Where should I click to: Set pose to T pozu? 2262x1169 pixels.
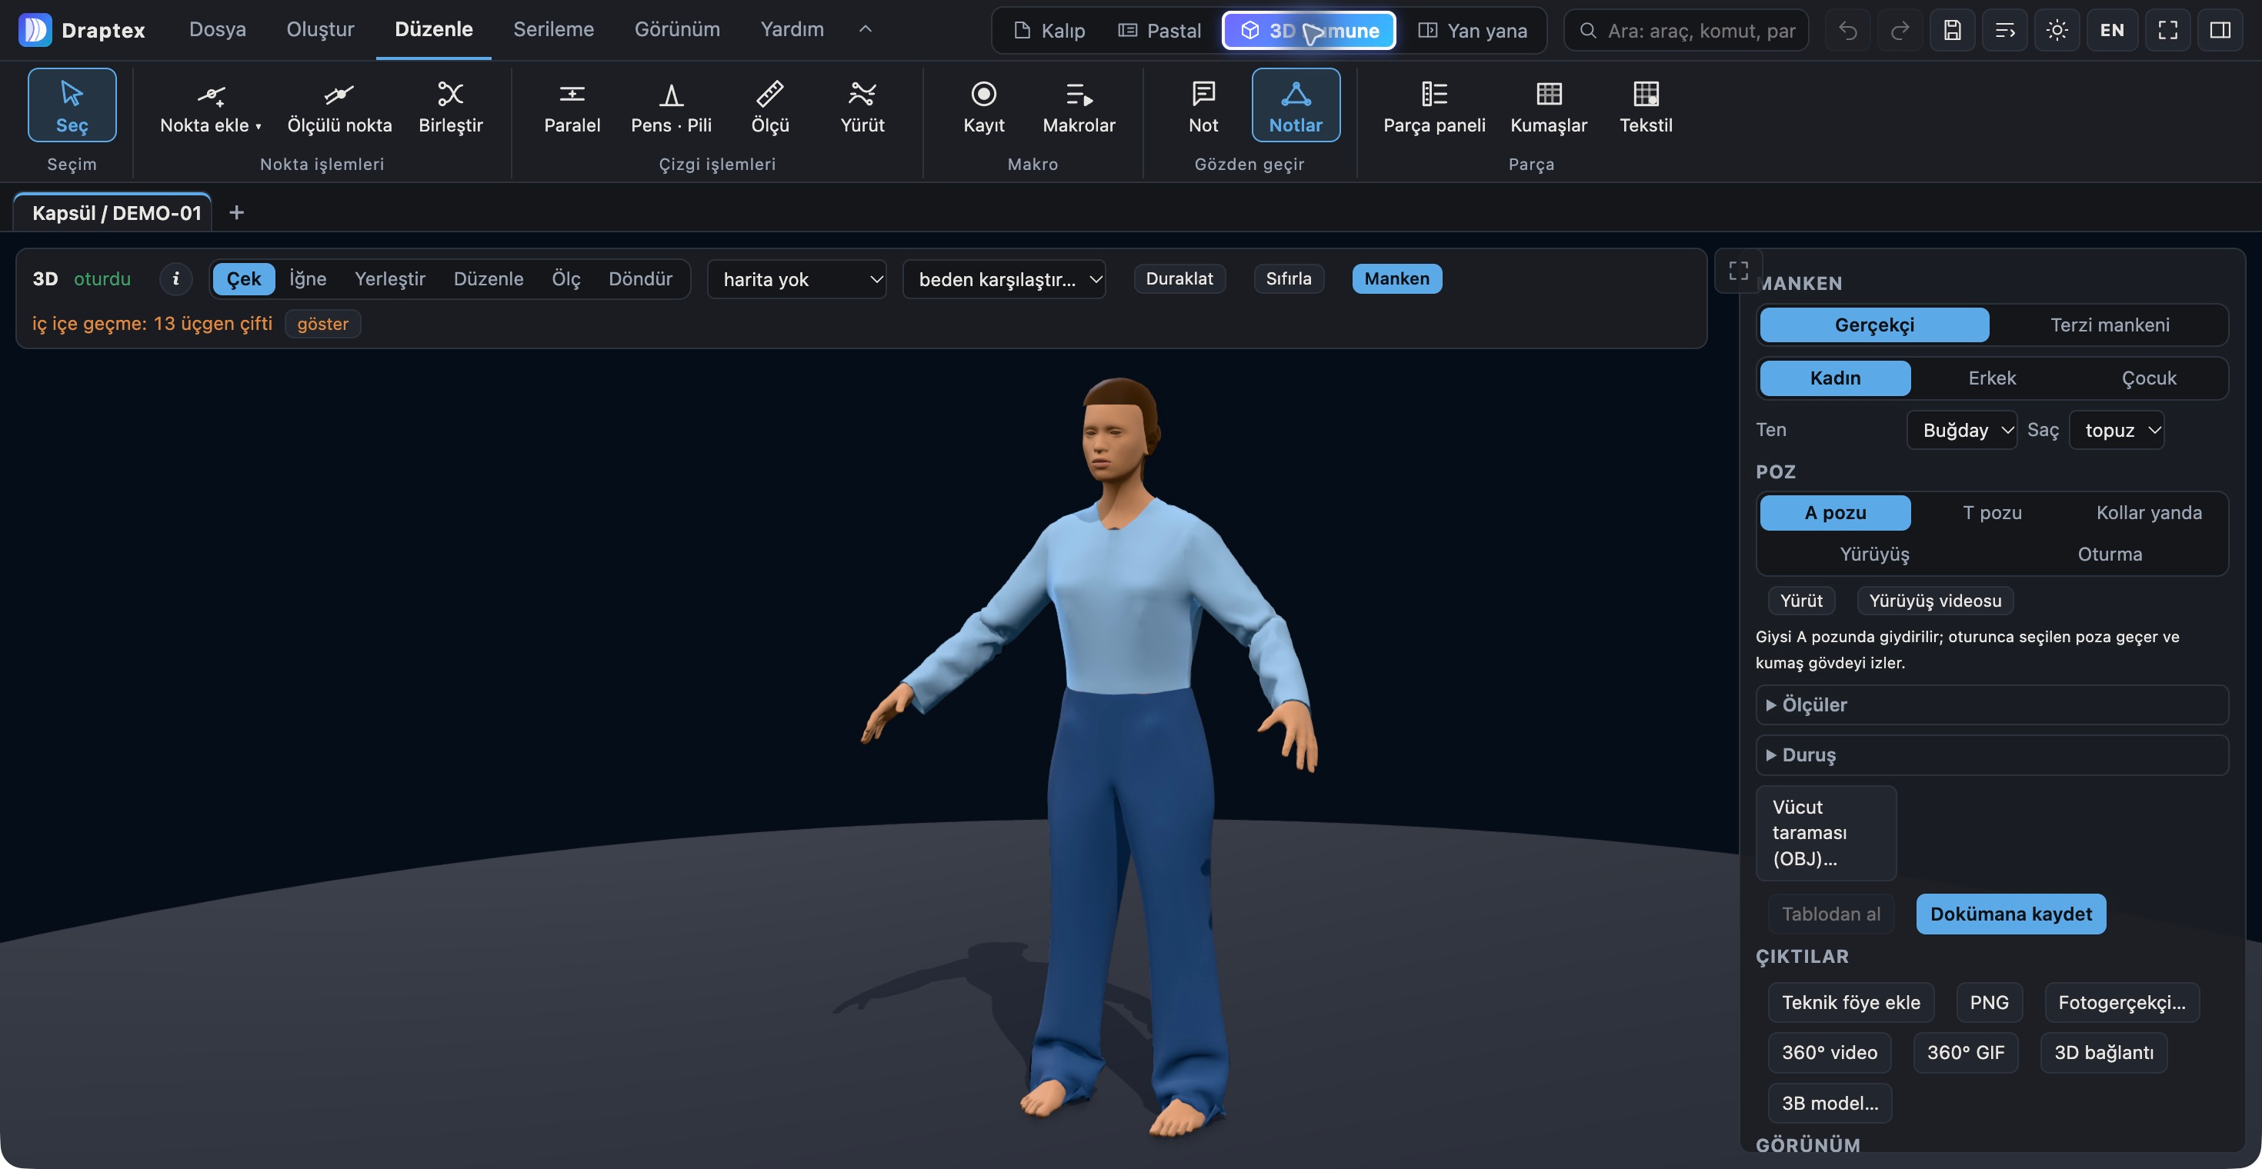click(1991, 512)
